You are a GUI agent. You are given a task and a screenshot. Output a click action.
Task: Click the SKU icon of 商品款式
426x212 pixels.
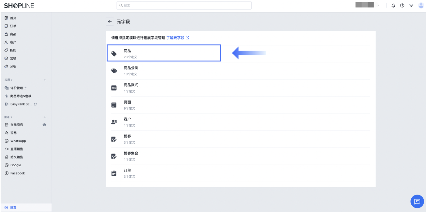114,88
